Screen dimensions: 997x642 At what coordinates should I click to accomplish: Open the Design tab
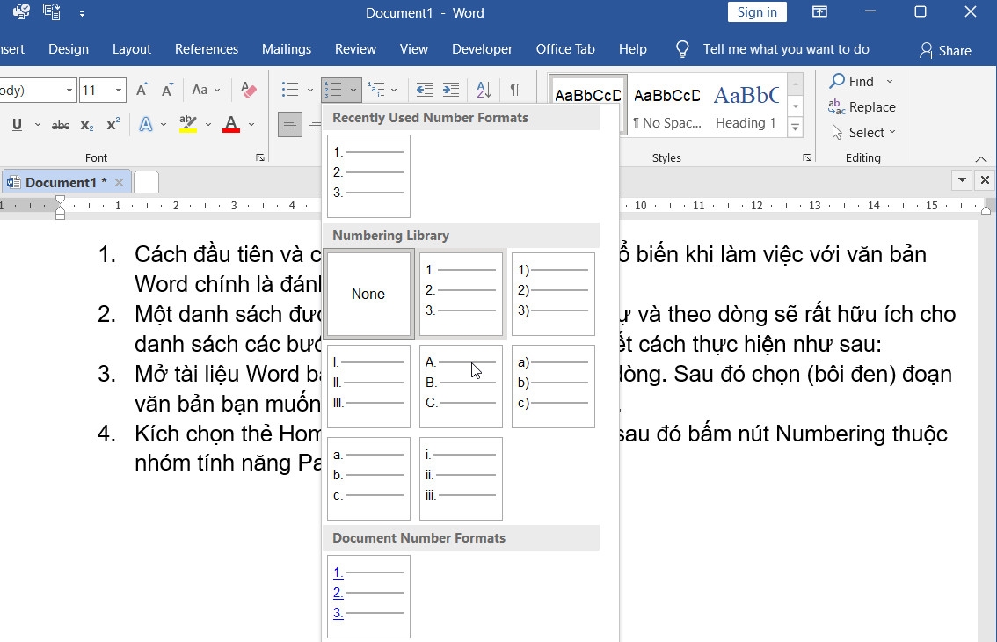click(x=69, y=49)
